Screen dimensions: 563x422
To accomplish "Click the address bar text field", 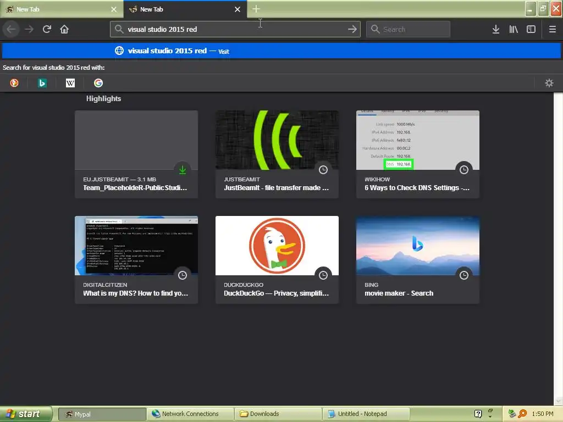I will [x=235, y=29].
